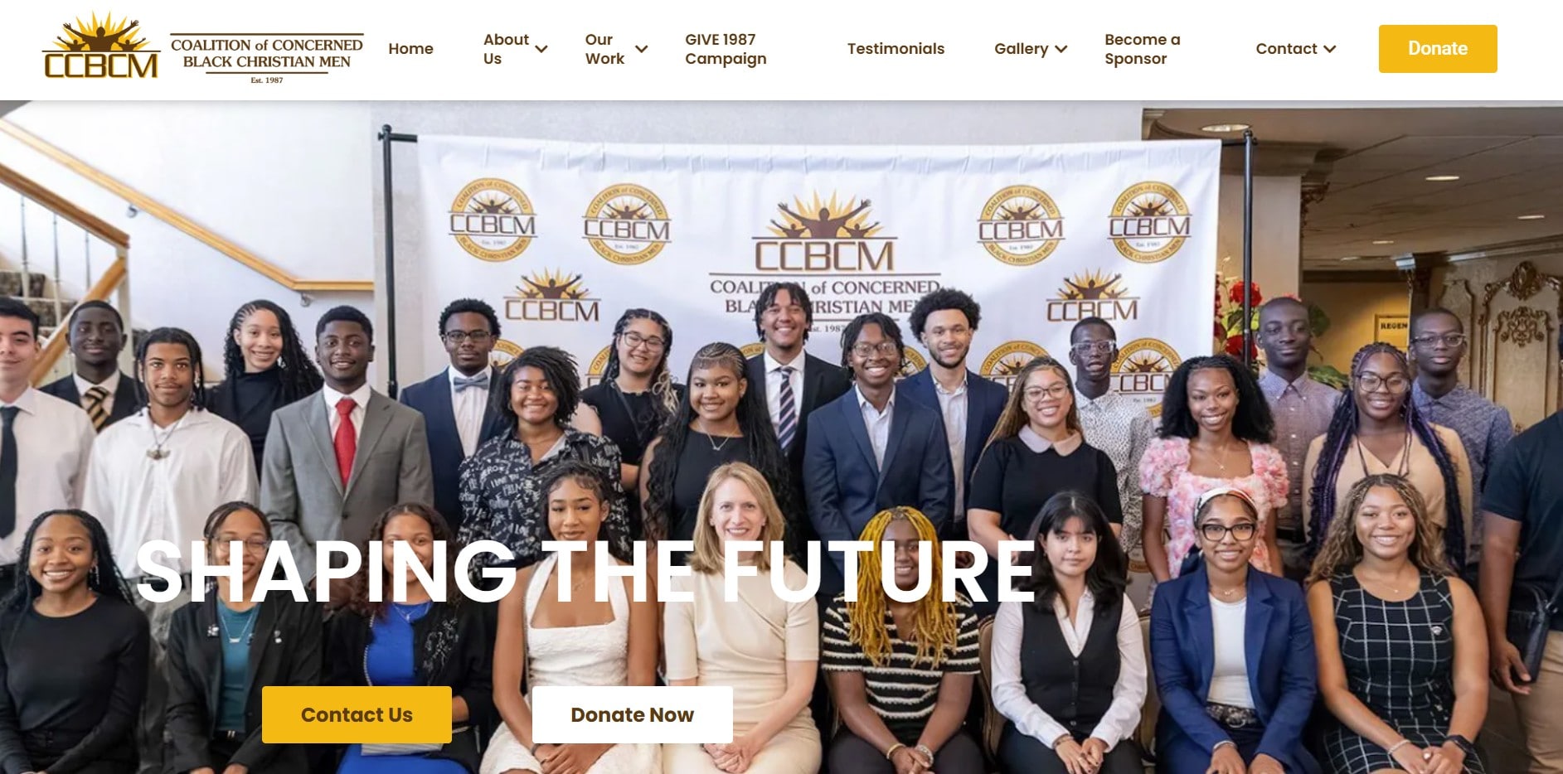This screenshot has height=774, width=1563.
Task: Open the Contact menu item
Action: point(1286,49)
